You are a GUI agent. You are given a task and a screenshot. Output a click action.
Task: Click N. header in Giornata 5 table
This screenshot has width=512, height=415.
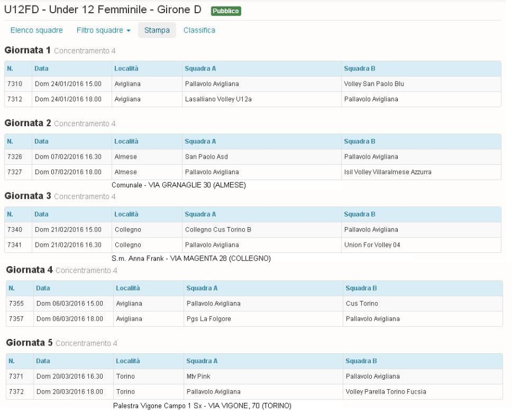click(x=12, y=361)
